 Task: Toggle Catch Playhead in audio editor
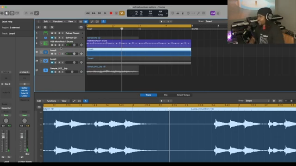(x=86, y=101)
